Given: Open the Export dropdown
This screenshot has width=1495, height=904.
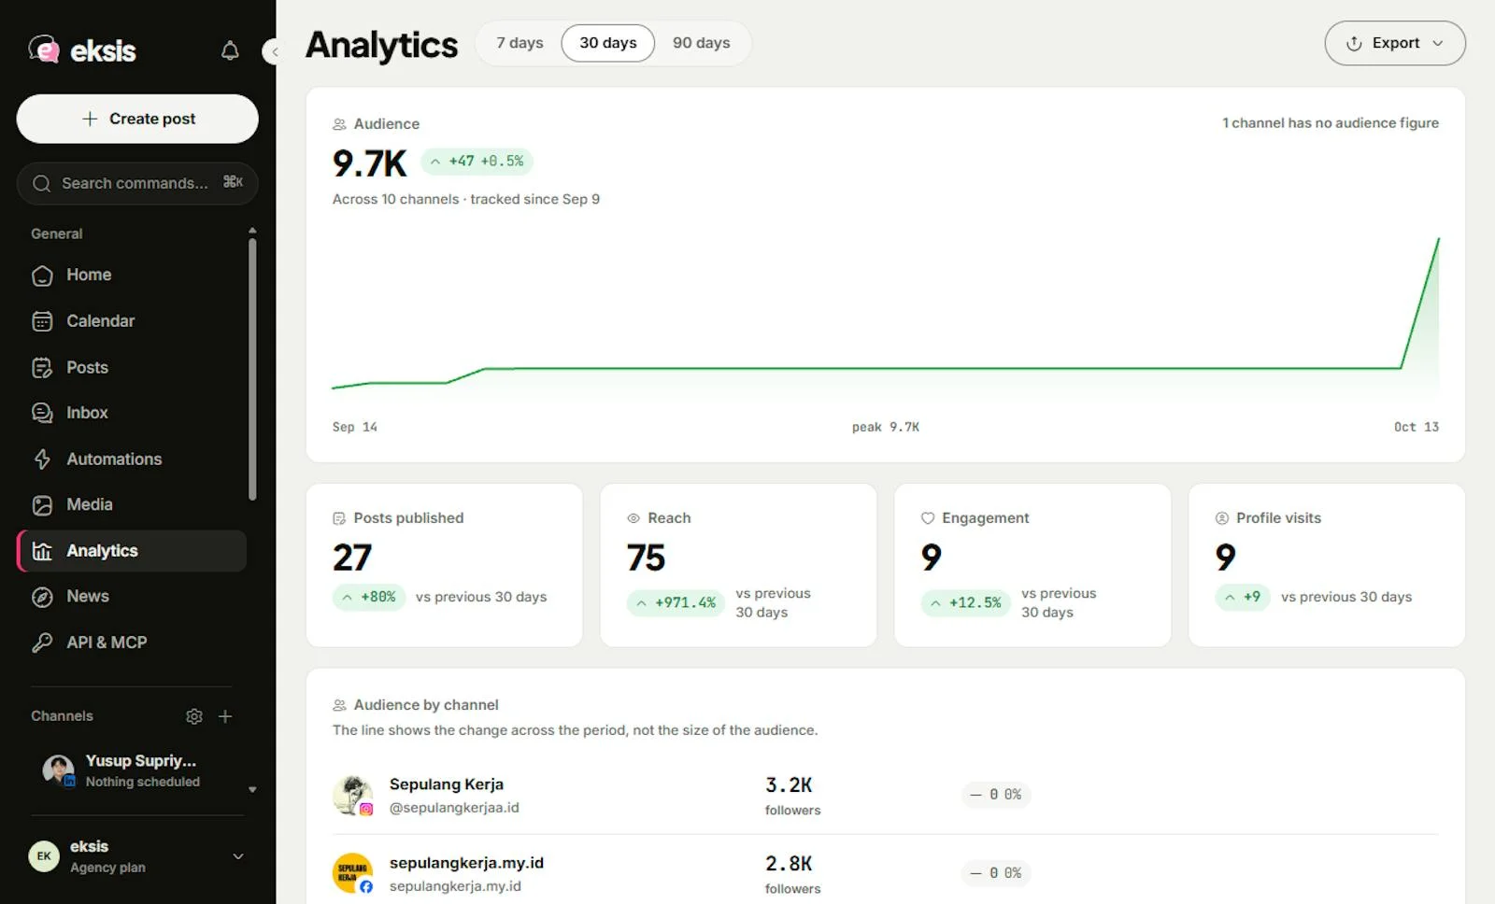Looking at the screenshot, I should click(x=1395, y=43).
